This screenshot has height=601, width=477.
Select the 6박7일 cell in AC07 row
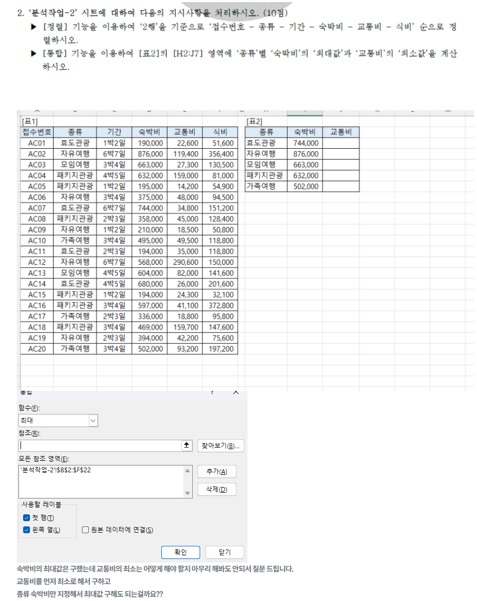click(x=114, y=208)
